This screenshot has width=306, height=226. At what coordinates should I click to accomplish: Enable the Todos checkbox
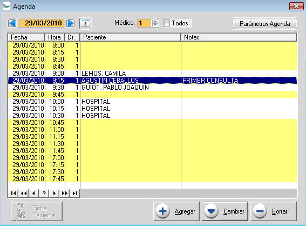166,23
